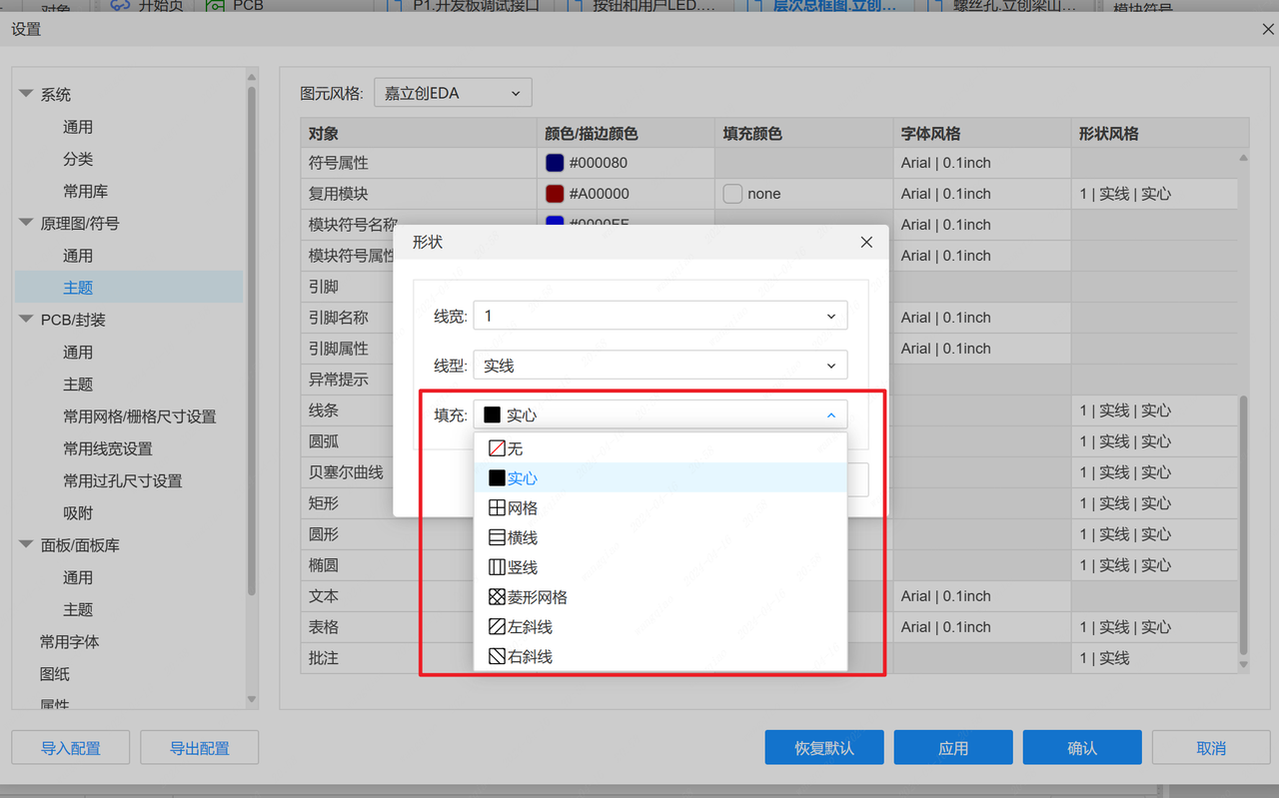
Task: Collapse the 系统 tree section
Action: pos(26,94)
